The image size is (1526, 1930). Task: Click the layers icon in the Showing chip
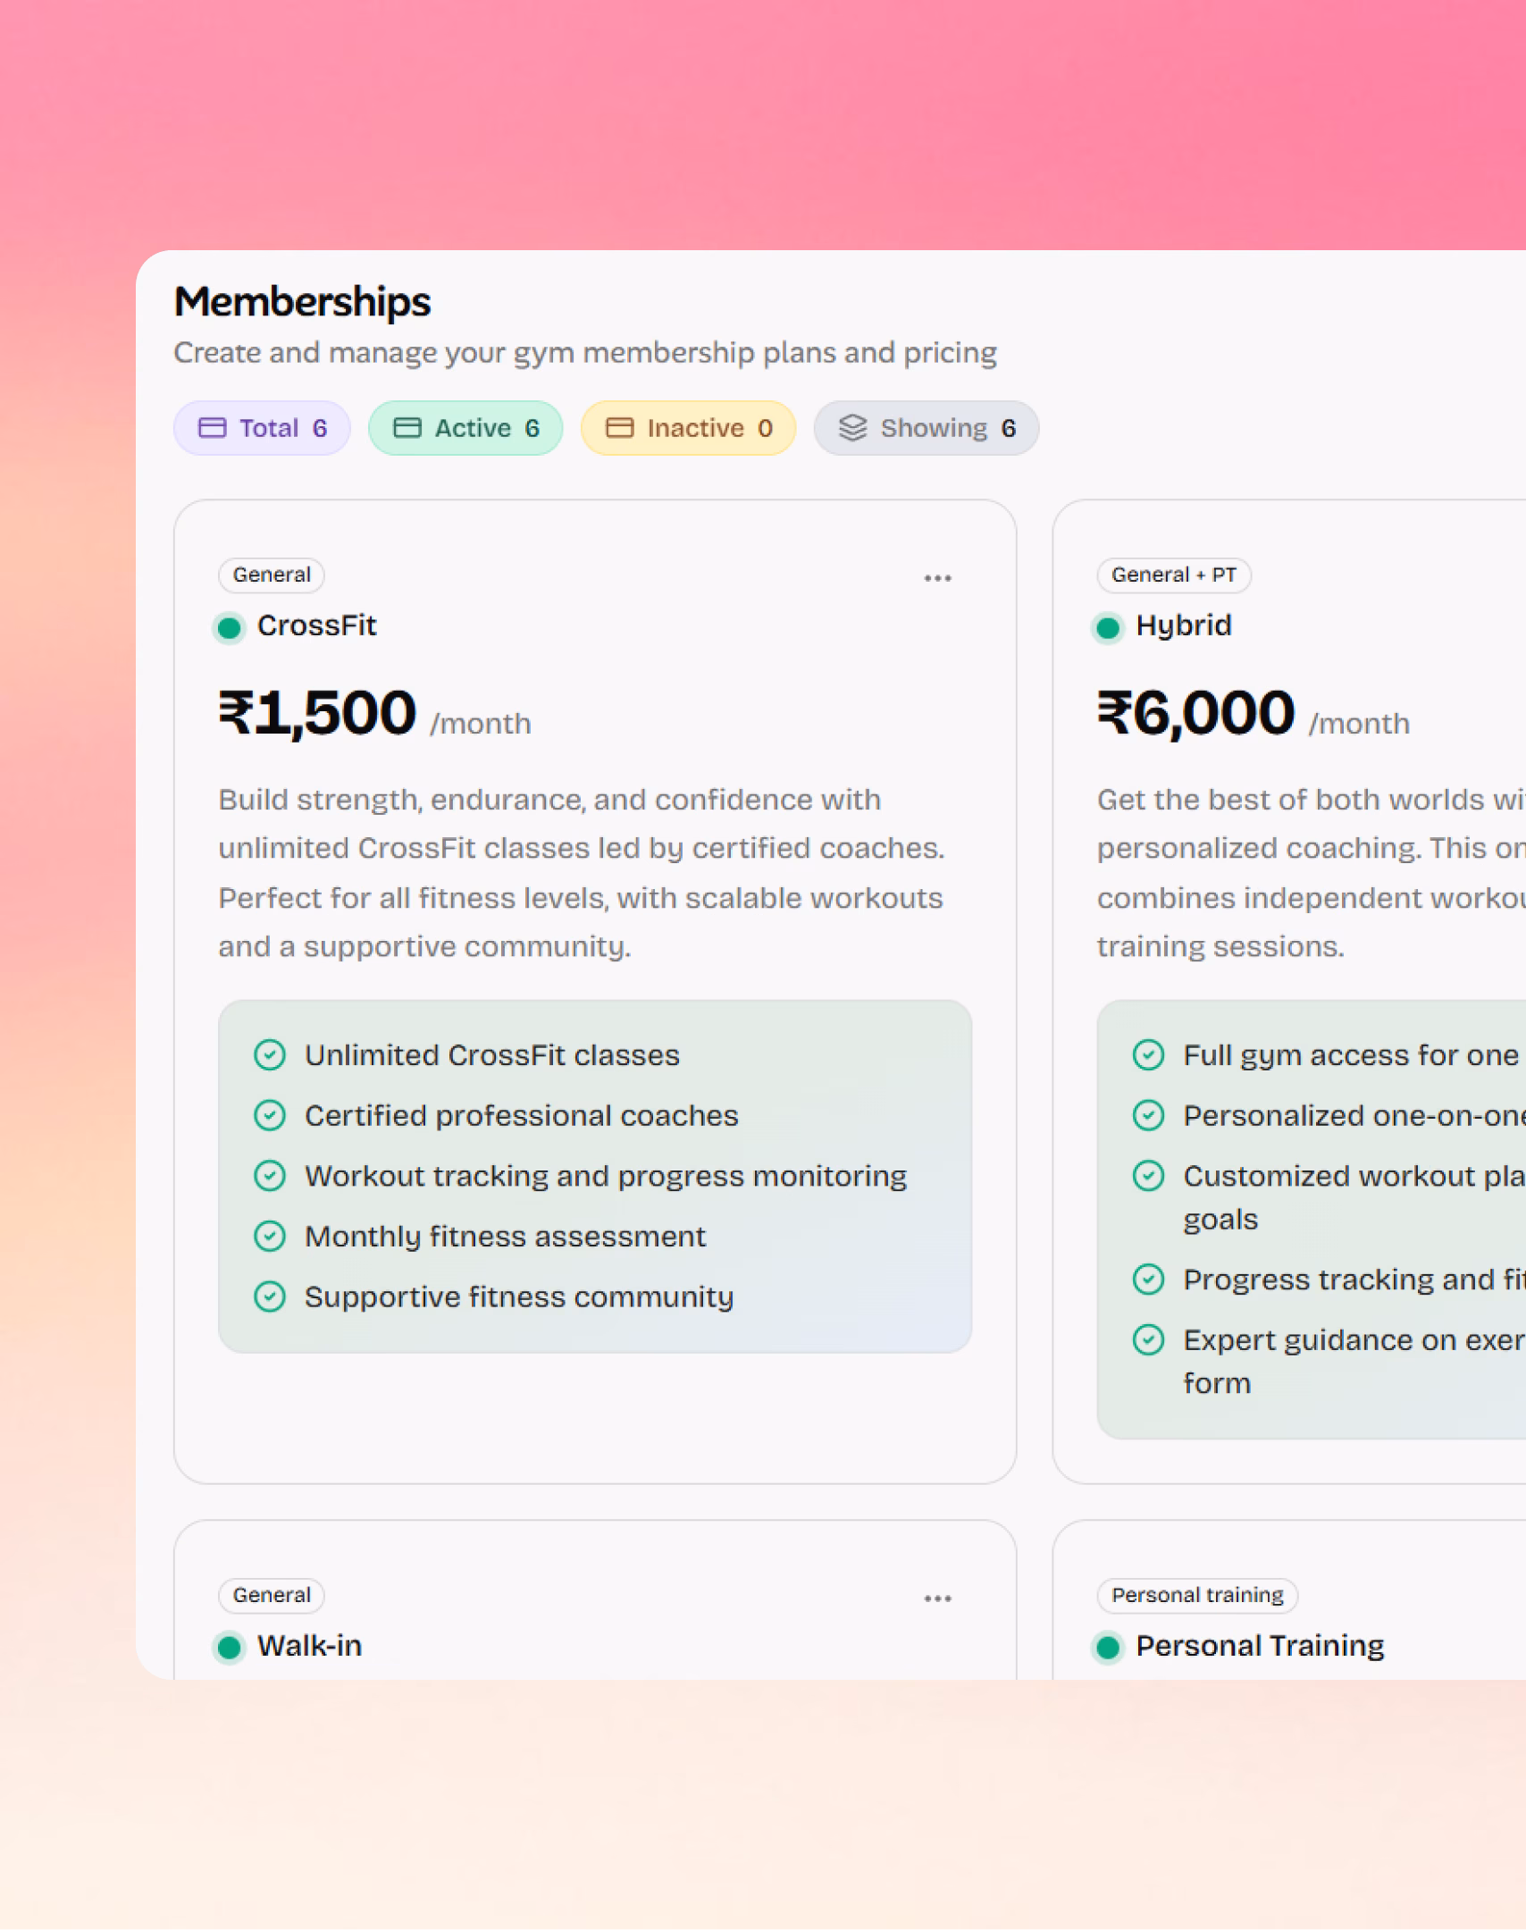click(853, 428)
